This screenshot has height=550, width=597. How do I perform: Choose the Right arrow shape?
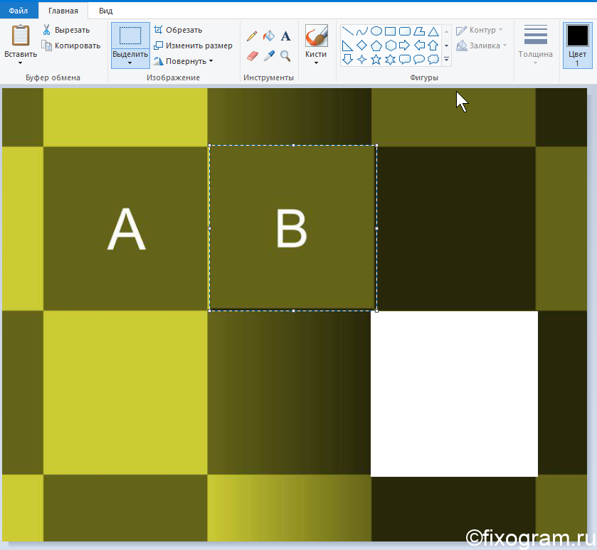[x=405, y=45]
